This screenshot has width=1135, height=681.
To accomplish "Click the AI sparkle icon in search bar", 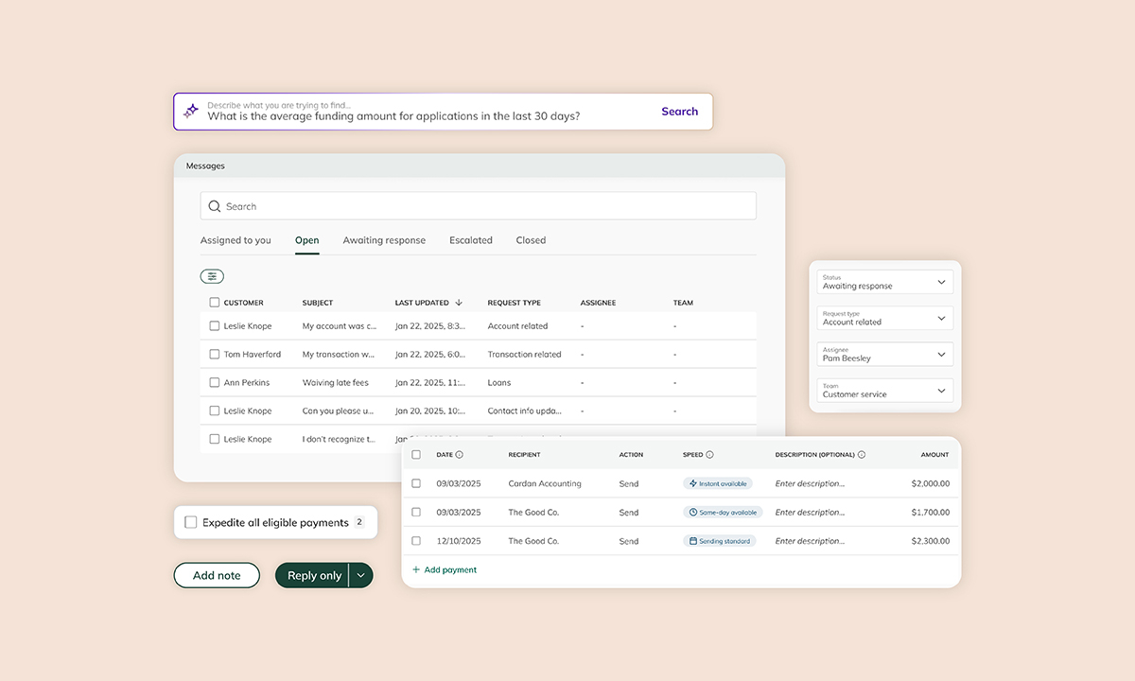I will coord(191,111).
